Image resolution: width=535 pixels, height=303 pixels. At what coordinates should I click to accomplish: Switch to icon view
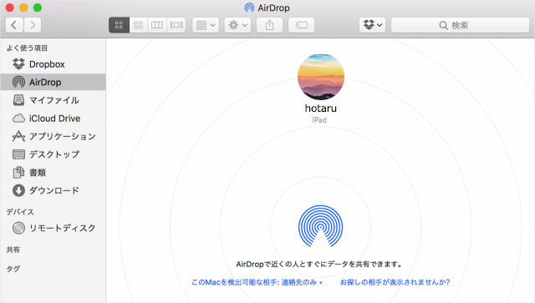tap(119, 25)
